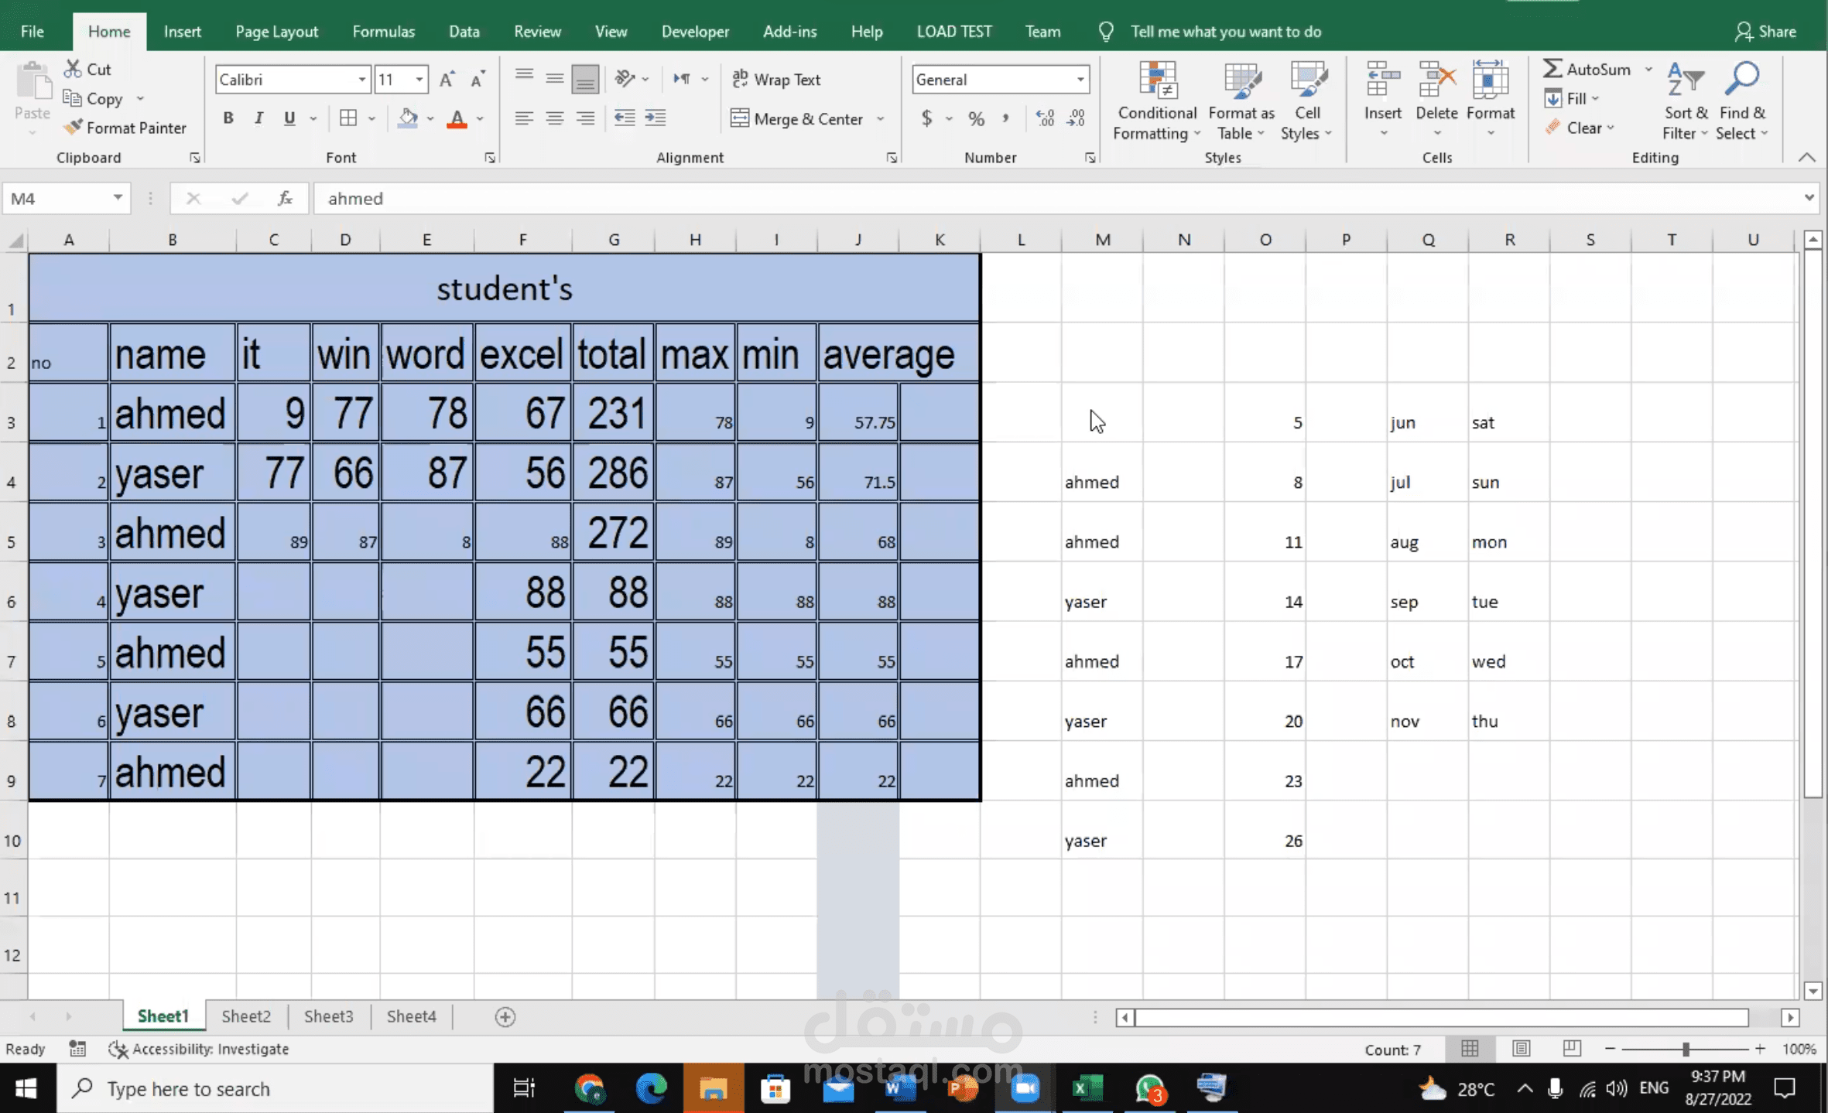
Task: Click the Delete cells icon
Action: tap(1437, 80)
